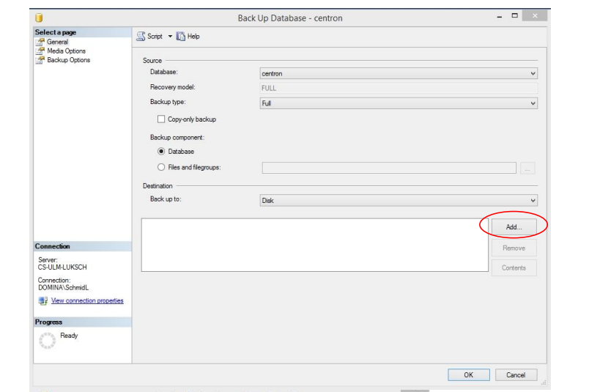Expand the Backup type dropdown
Viewport: 589px width, 392px height.
399,104
